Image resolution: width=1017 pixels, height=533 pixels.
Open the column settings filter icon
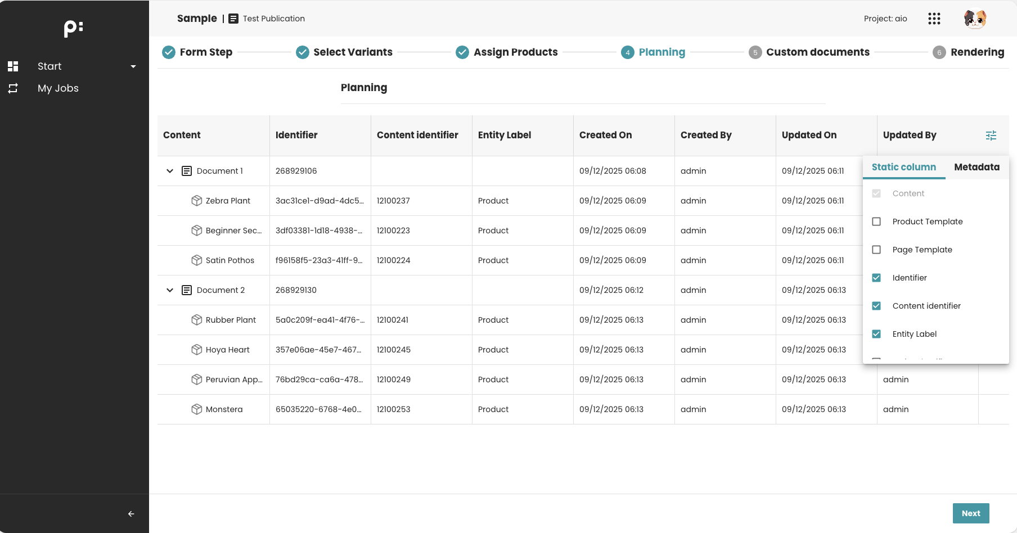pyautogui.click(x=991, y=135)
